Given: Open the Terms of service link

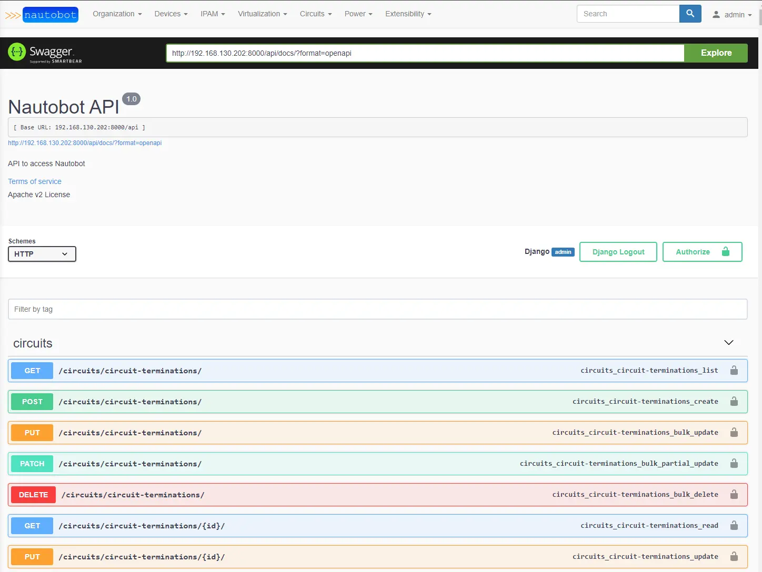Looking at the screenshot, I should tap(35, 181).
